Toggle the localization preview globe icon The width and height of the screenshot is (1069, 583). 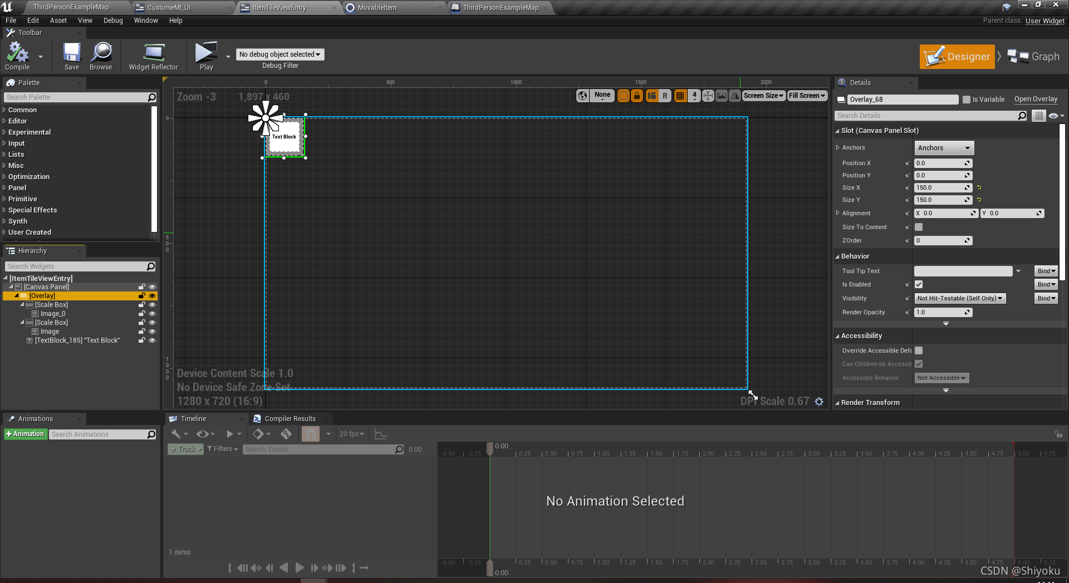tap(582, 95)
